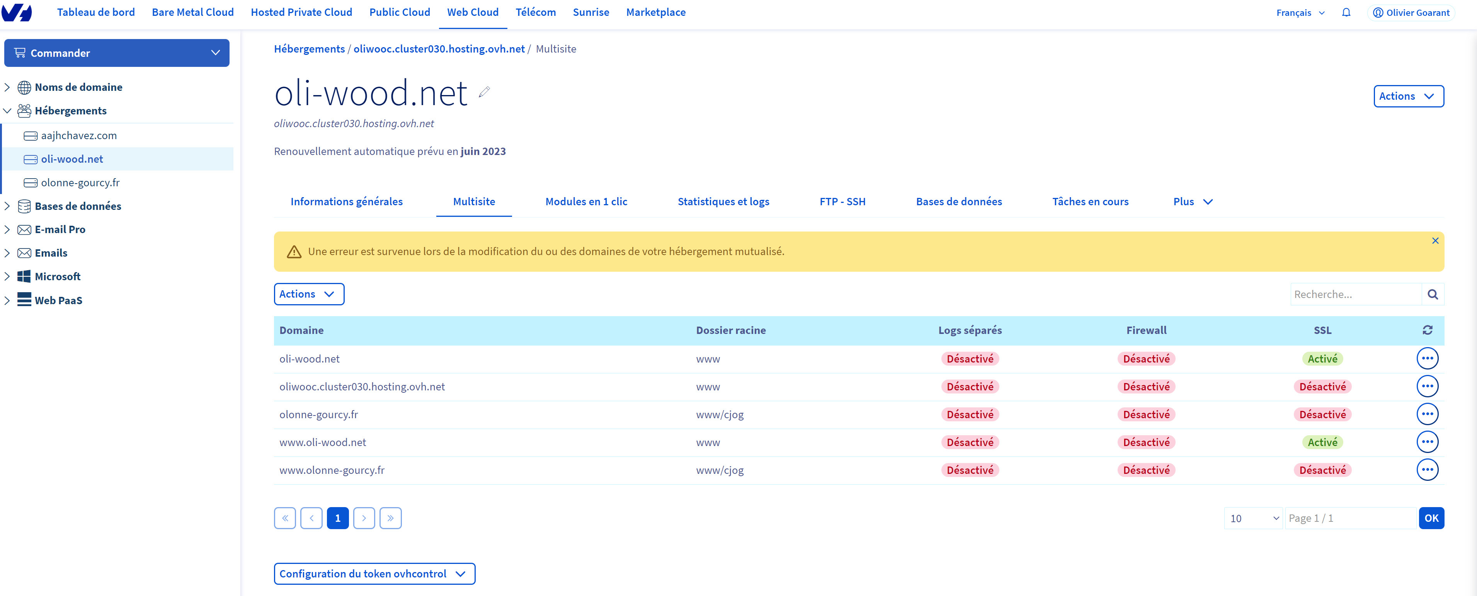The height and width of the screenshot is (596, 1477).
Task: Expand Configuration du token ovhcontrol
Action: [374, 574]
